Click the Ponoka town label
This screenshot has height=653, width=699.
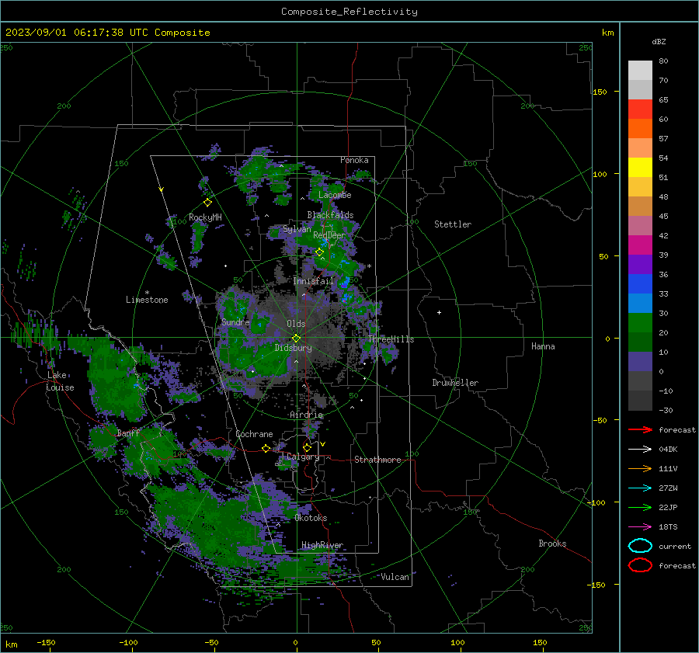click(354, 160)
